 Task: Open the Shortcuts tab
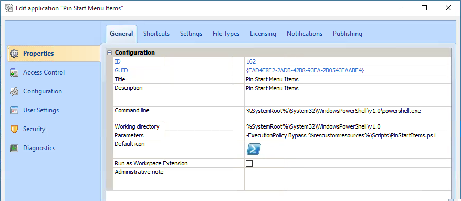point(156,34)
